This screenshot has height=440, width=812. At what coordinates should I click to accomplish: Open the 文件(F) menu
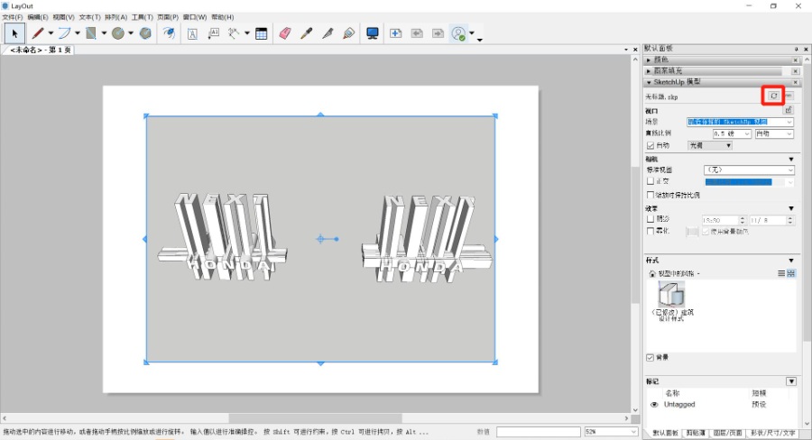click(13, 17)
